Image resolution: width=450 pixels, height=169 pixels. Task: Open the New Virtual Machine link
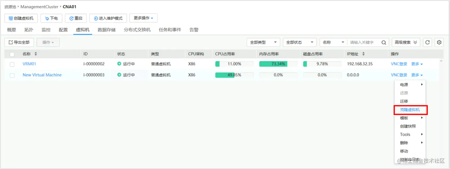coord(42,75)
